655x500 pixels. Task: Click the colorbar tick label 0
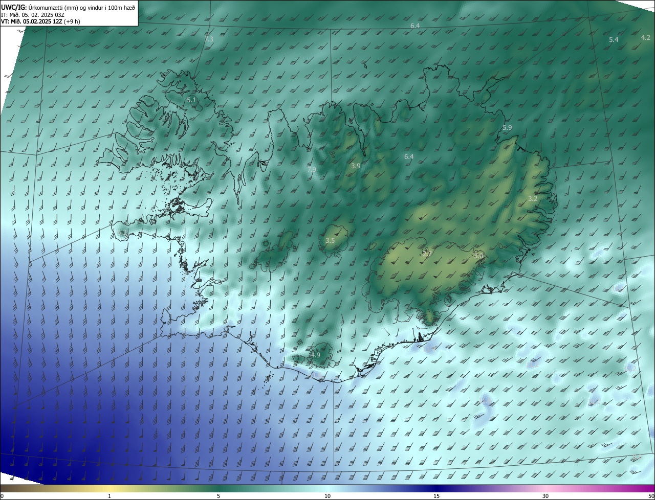click(2, 496)
